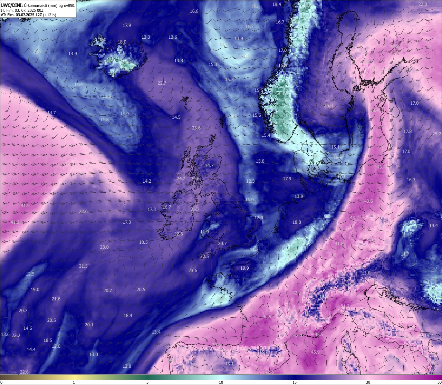The image size is (442, 385).
Task: Select the Úrkomumætti (mm) og uv850 label
Action: point(49,6)
